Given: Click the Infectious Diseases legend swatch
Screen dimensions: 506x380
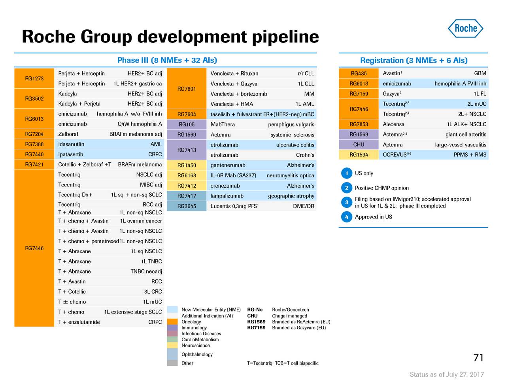Looking at the screenshot, I should [172, 334].
